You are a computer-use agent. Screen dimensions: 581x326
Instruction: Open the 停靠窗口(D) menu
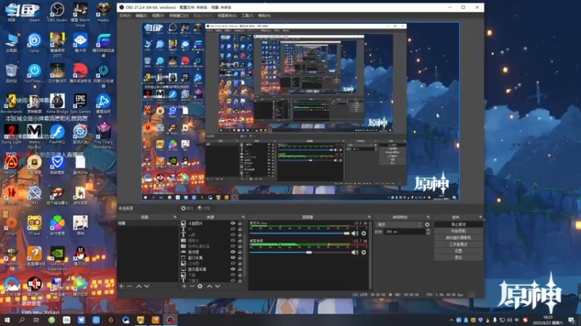tap(179, 16)
